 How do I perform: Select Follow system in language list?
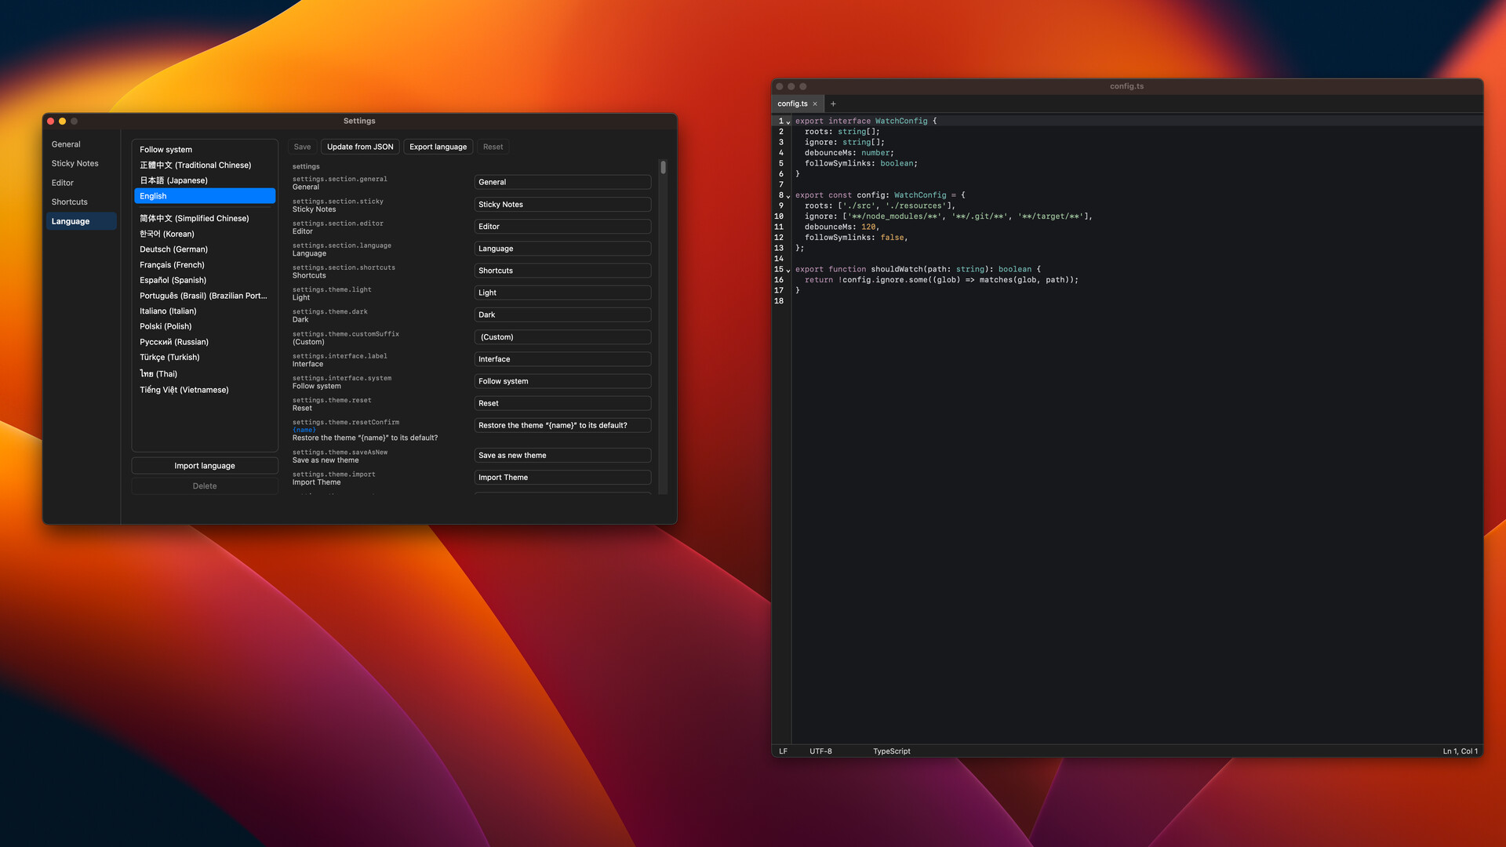coord(205,150)
